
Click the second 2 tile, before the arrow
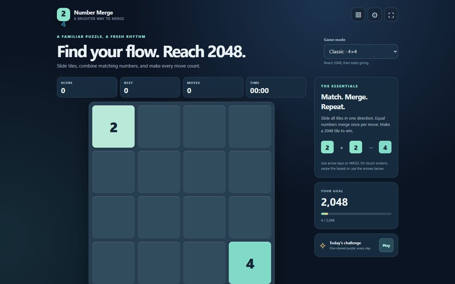click(x=356, y=147)
